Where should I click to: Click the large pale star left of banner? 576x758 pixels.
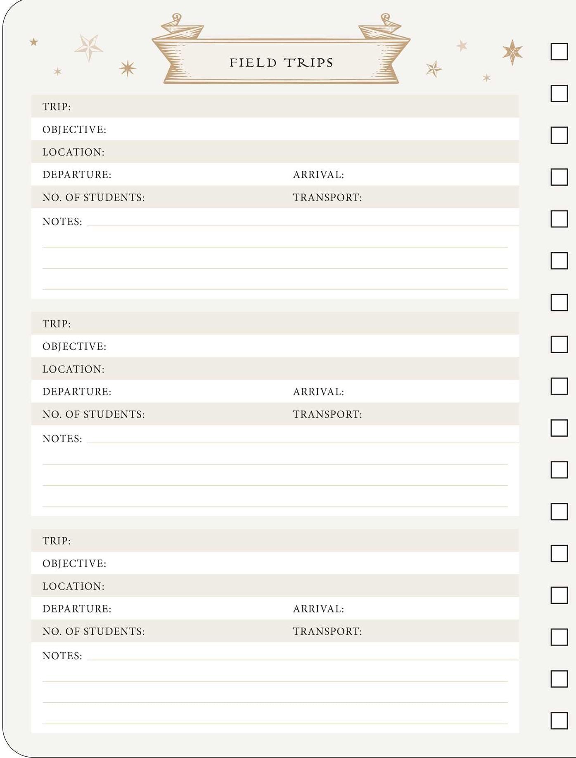(x=89, y=48)
